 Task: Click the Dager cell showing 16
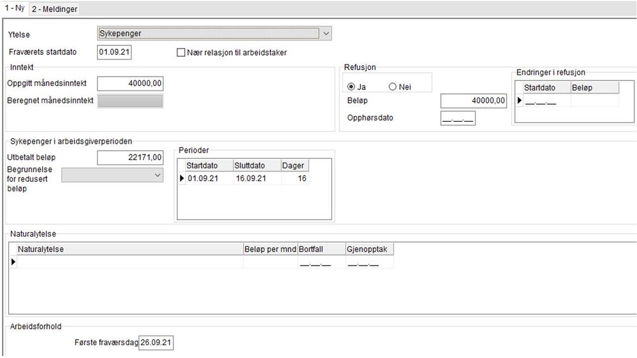(x=295, y=179)
